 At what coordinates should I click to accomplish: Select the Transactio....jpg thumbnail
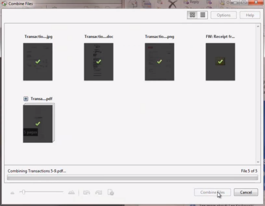(x=38, y=62)
